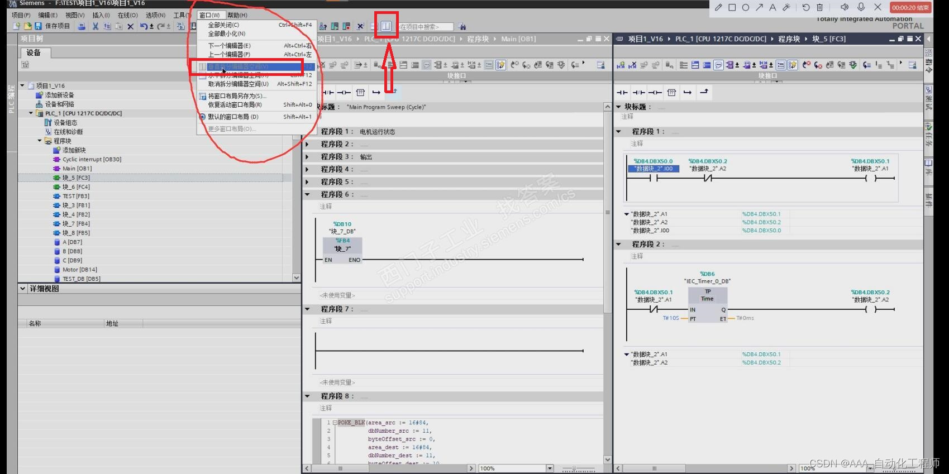Select the text A annotation tool
This screenshot has height=474, width=949.
coord(772,7)
